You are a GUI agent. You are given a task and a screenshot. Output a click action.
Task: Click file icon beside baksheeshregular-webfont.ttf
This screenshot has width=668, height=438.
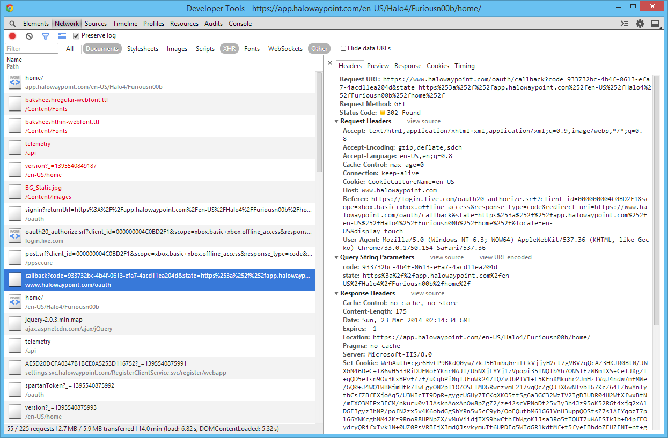point(15,104)
